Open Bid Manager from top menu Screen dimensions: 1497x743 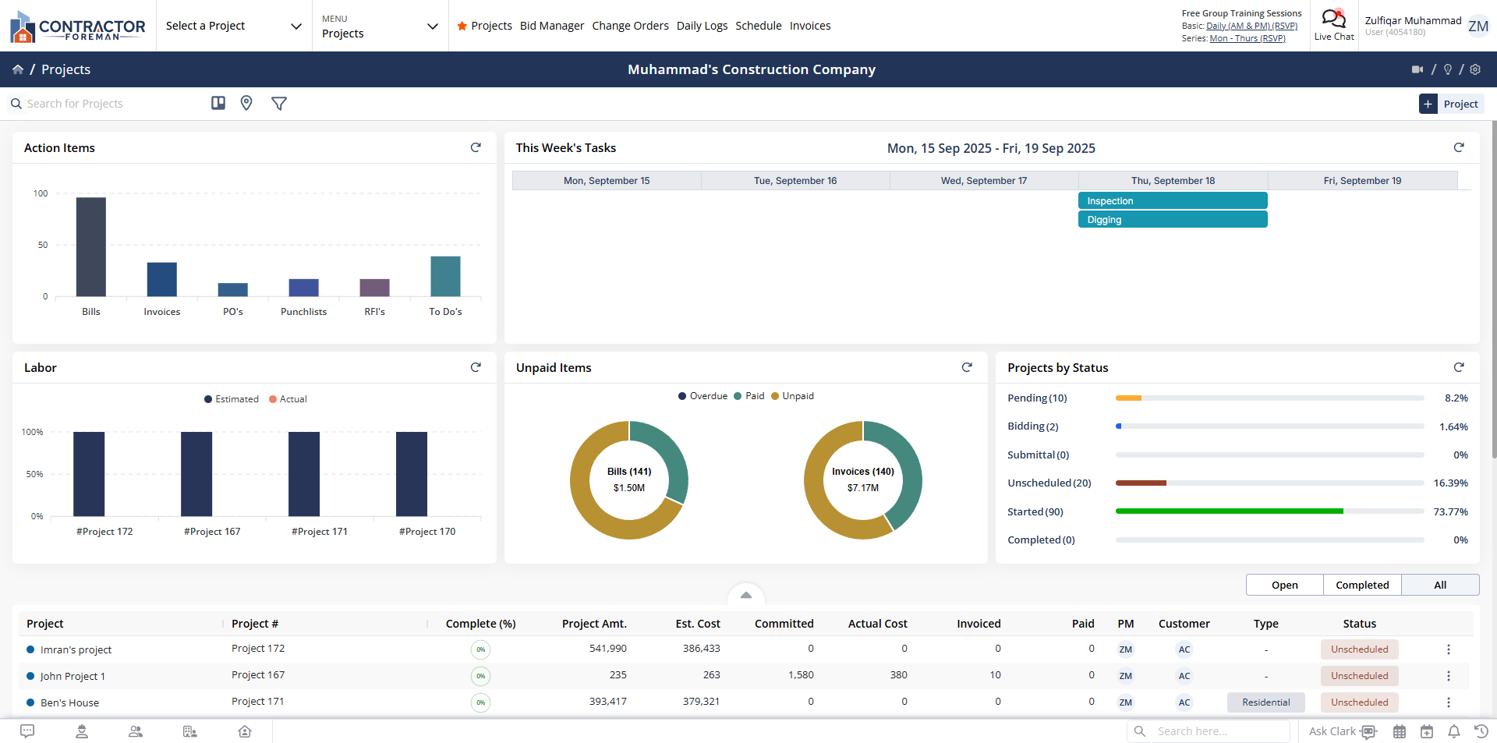[x=551, y=26]
